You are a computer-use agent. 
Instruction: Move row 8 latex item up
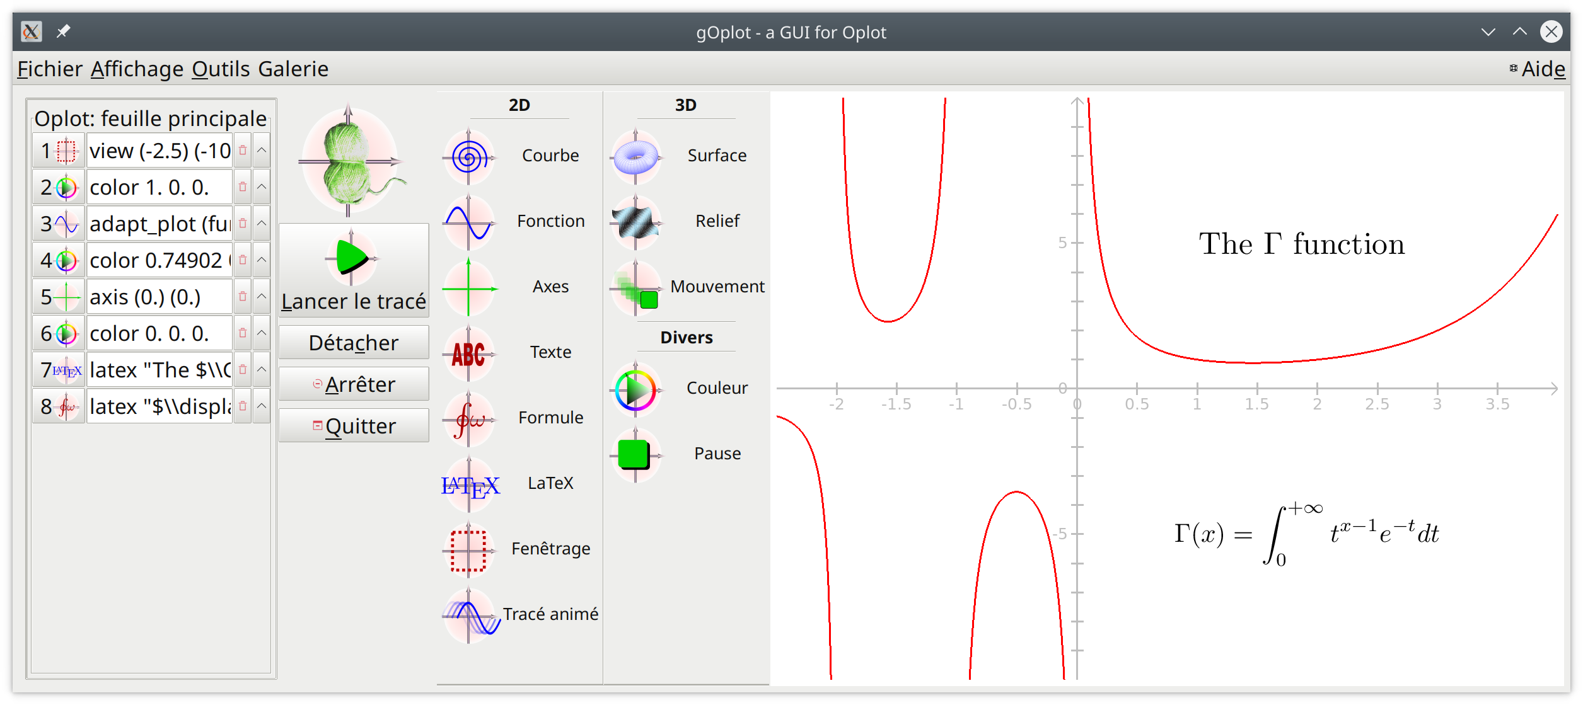point(262,406)
